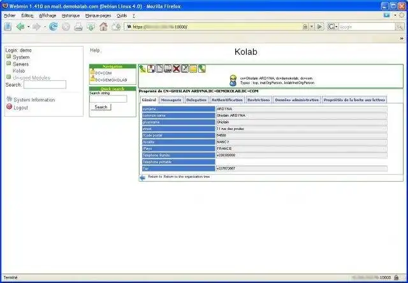Screen dimensions: 408x283
Task: Open the Historique menu
Action: pyautogui.click(x=71, y=15)
